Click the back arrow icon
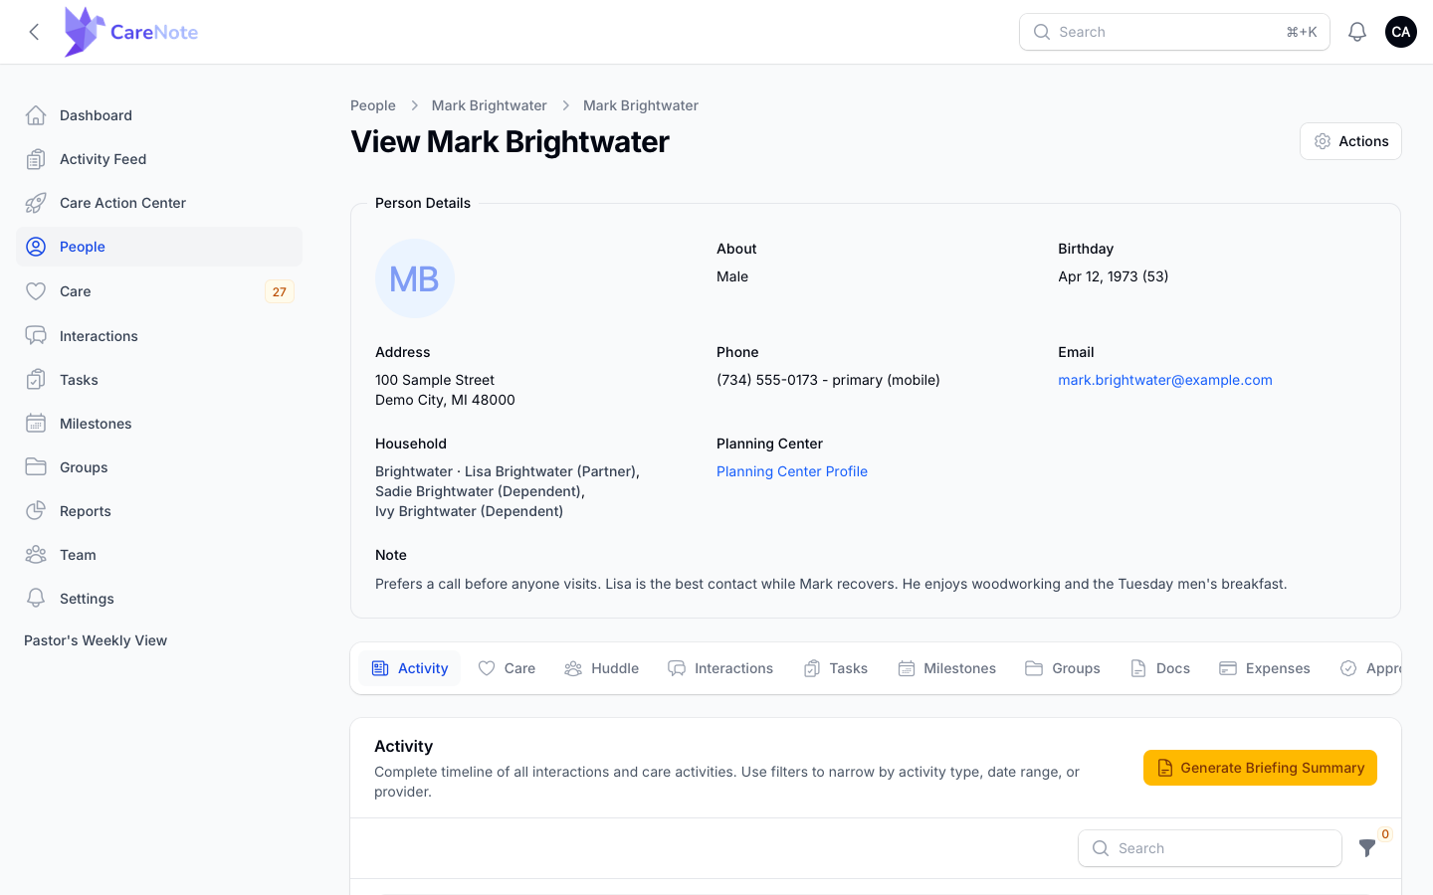This screenshot has width=1433, height=895. pyautogui.click(x=35, y=32)
